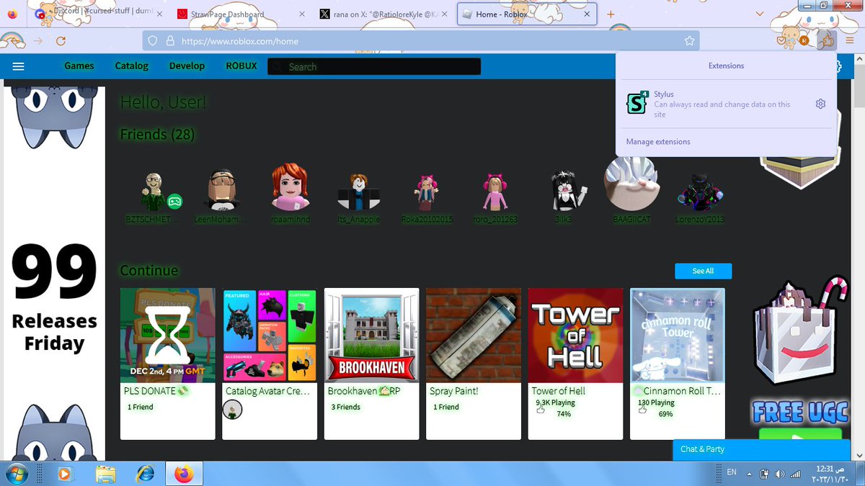Image resolution: width=865 pixels, height=486 pixels.
Task: Switch to the Discord tab
Action: (x=98, y=14)
